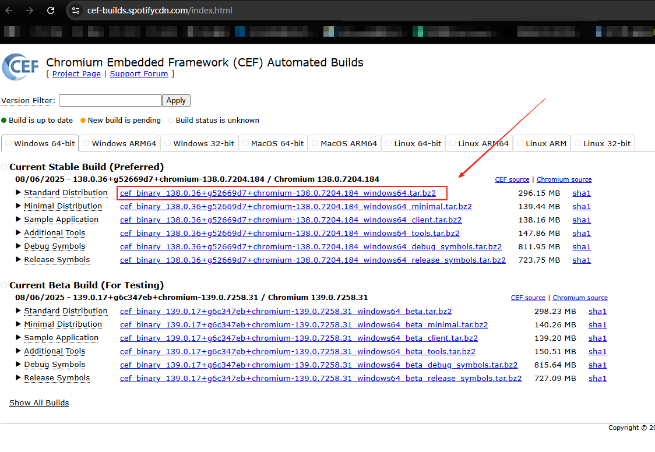Viewport: 655px width, 452px height.
Task: Switch to the Windows ARM64 tab
Action: [119, 143]
